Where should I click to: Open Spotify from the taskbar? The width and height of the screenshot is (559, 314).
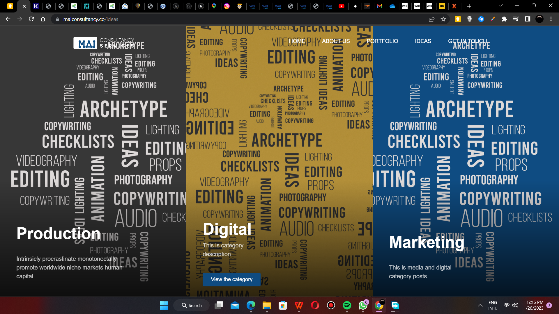[x=347, y=305]
